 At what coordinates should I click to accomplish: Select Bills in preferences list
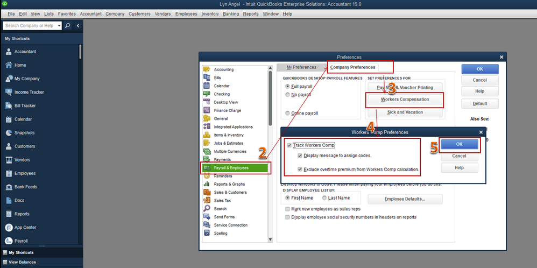(x=217, y=78)
